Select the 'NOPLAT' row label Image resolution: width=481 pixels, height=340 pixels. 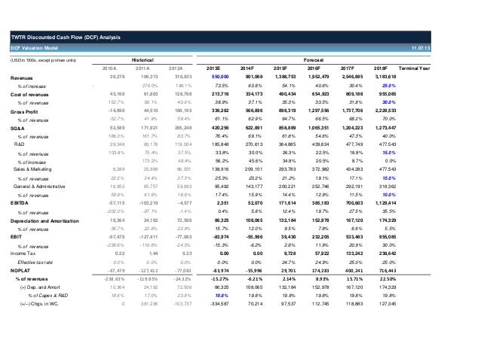click(x=20, y=271)
